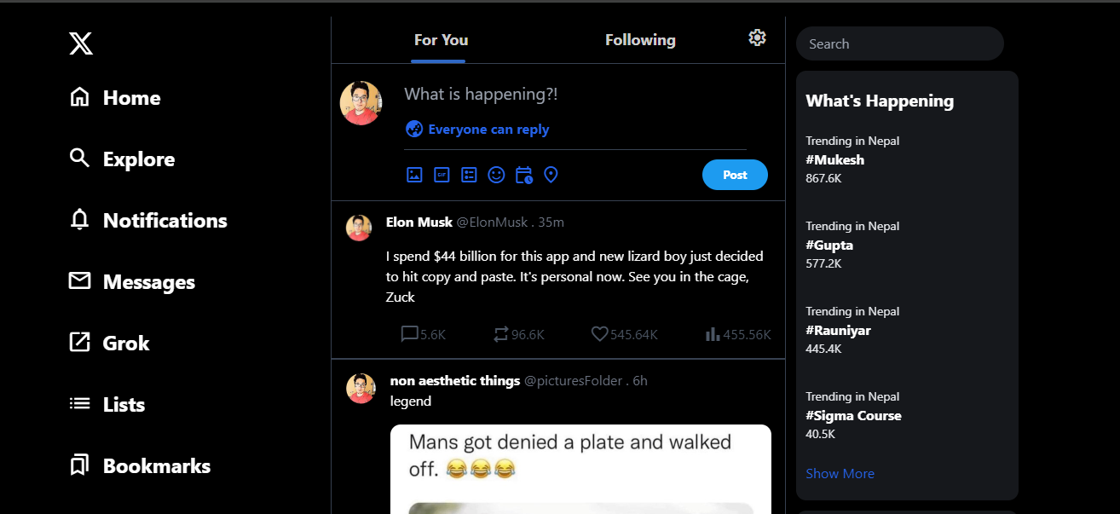Open the emoji picker icon
This screenshot has width=1120, height=514.
click(496, 174)
